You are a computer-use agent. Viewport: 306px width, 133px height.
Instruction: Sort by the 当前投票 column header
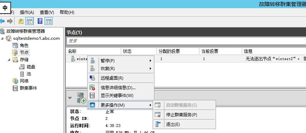[x=221, y=51]
